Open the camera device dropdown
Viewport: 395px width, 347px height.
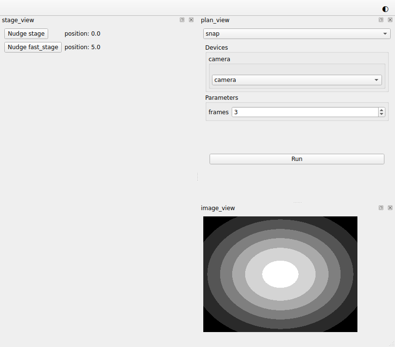click(x=297, y=80)
